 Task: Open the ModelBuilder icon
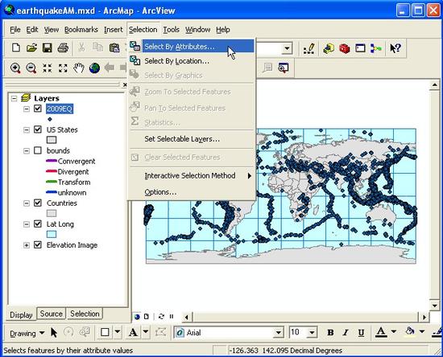coord(376,48)
